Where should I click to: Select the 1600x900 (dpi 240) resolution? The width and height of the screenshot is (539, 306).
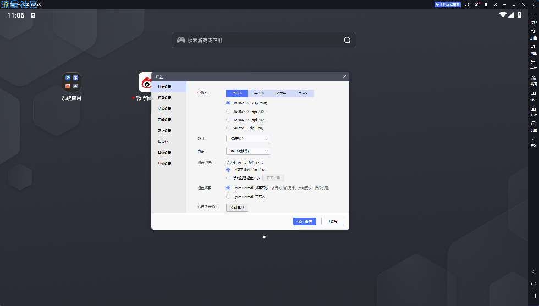click(x=229, y=111)
